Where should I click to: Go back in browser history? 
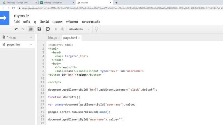pos(3,8)
